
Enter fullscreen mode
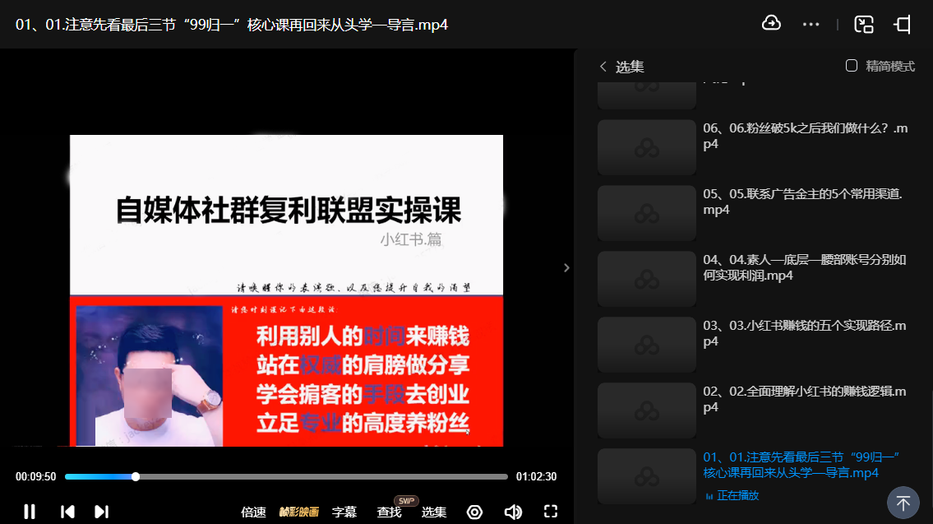tap(551, 512)
